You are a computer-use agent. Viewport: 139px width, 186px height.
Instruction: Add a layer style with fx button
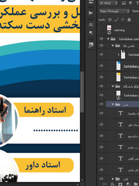tap(112, 184)
